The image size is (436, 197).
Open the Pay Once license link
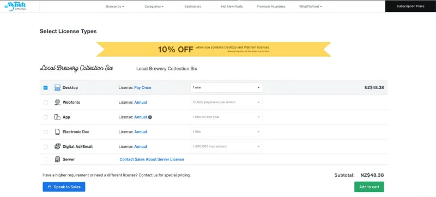point(143,88)
